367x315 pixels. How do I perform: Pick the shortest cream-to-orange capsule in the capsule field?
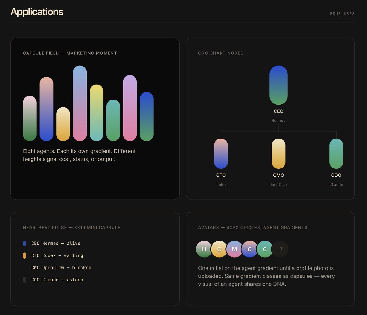coord(63,124)
